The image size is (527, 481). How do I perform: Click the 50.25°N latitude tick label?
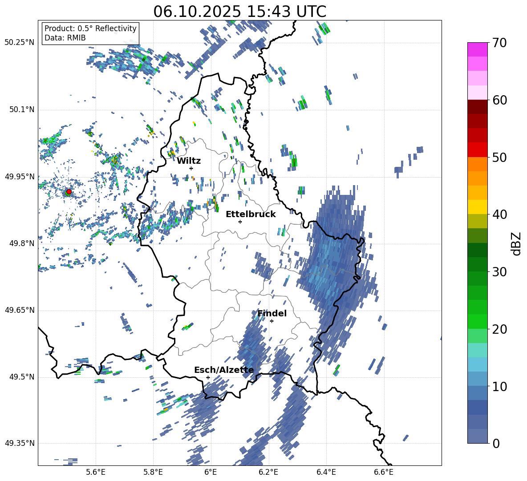click(x=20, y=43)
